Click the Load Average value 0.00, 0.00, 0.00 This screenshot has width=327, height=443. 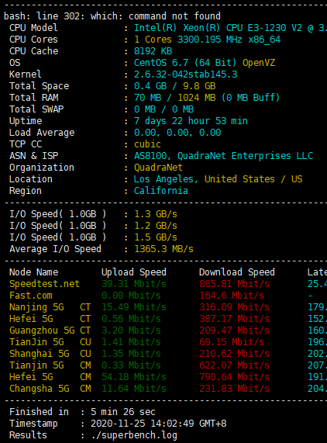(177, 132)
